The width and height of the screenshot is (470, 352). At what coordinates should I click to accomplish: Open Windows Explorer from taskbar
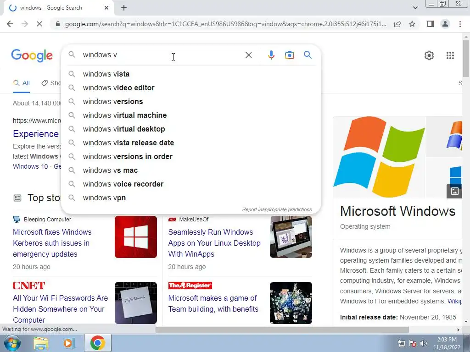[41, 343]
